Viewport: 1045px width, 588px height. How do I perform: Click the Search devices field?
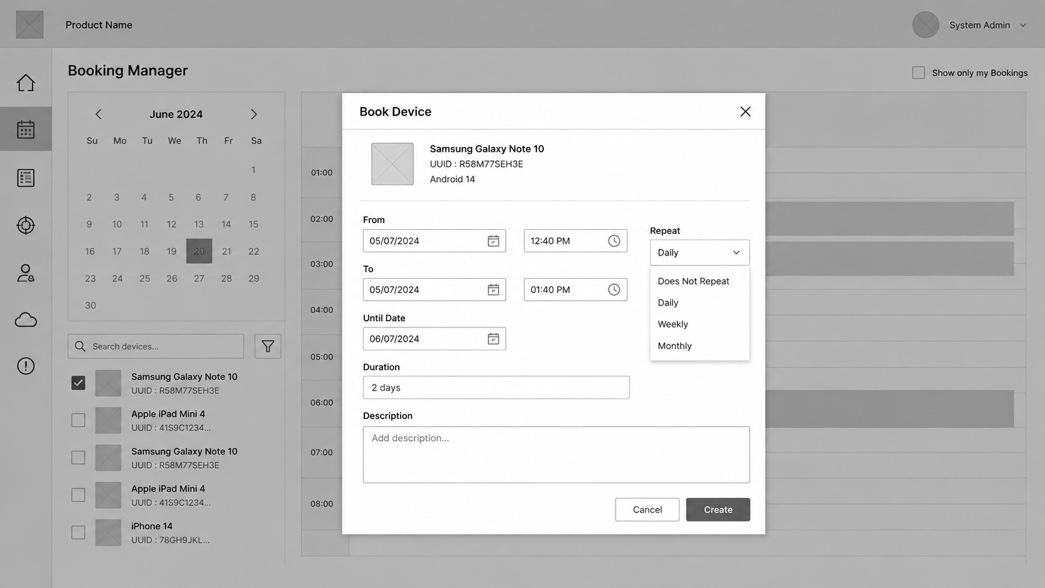point(156,346)
